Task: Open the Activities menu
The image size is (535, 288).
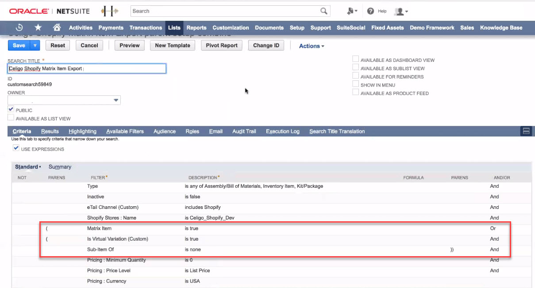Action: click(x=81, y=27)
